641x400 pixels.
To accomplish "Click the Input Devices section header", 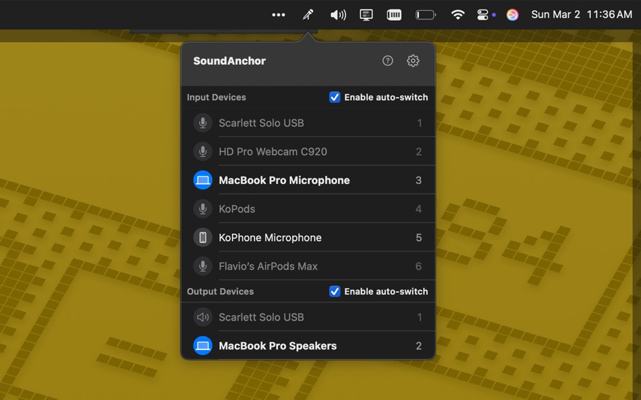I will [217, 98].
